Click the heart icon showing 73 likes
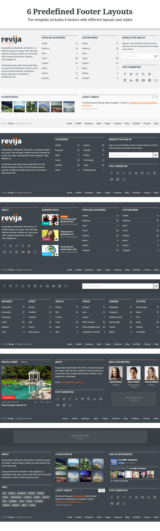160x531 pixels. click(x=40, y=402)
